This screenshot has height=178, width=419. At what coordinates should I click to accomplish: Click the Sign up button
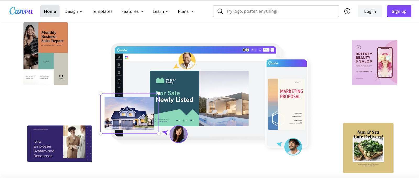[399, 11]
